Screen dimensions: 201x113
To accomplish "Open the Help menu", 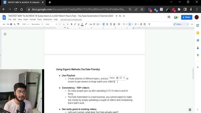I will 56,19.
